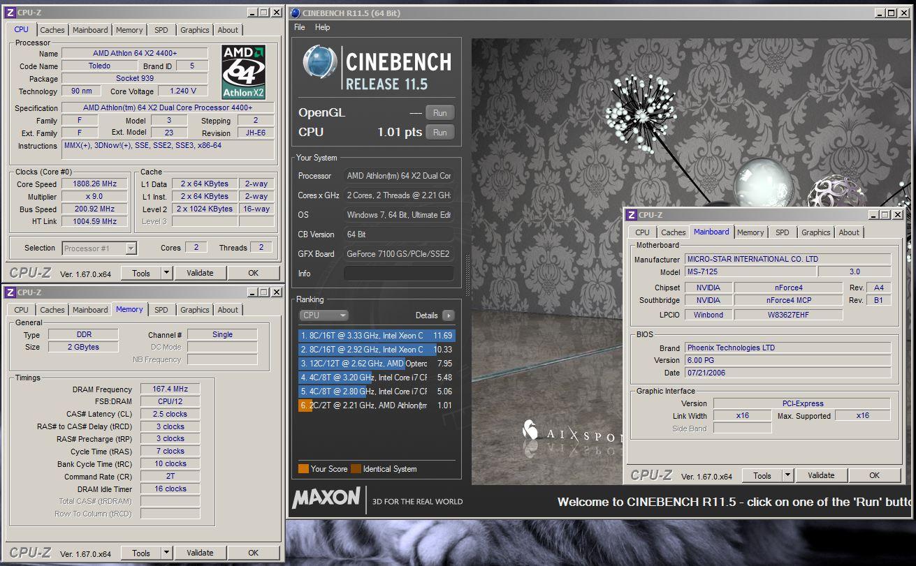Open the About tab in the CPU-Z Mainboard window
The height and width of the screenshot is (566, 916).
850,232
